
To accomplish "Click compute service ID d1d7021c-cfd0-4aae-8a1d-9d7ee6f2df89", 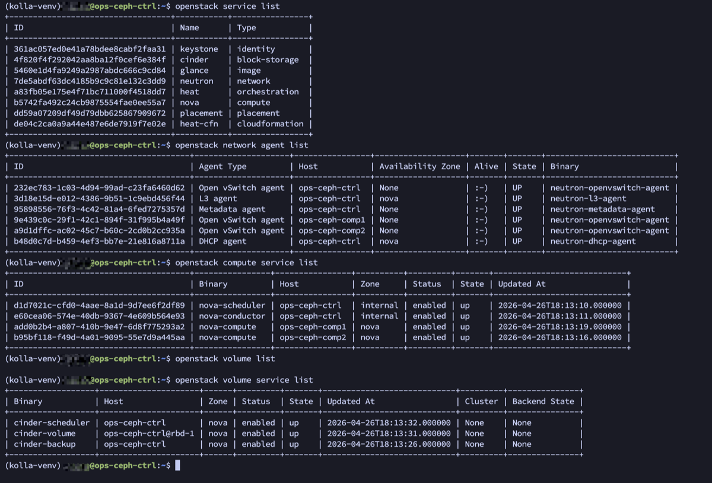I will pos(99,306).
